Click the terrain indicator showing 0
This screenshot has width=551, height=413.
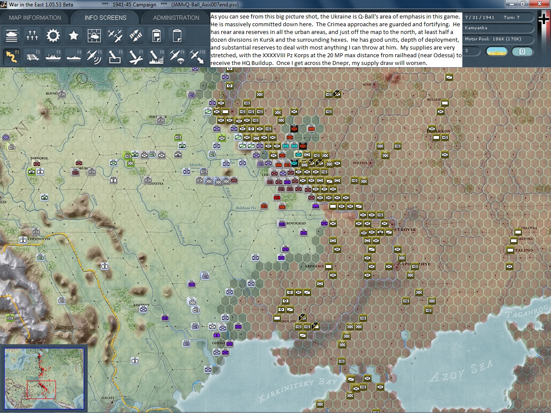[522, 51]
